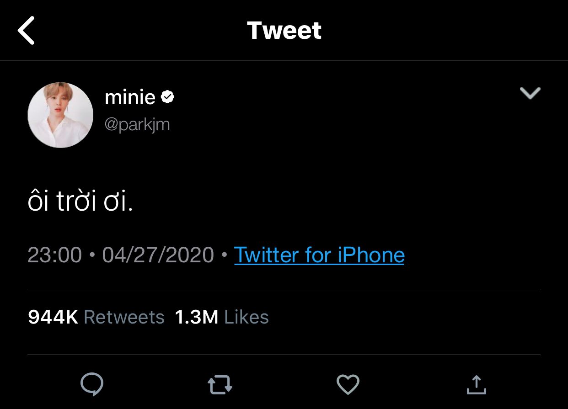Click the 23:00 timestamp

[55, 255]
